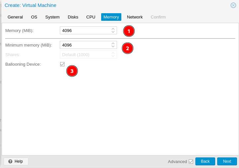Viewport: 239px width, 168px height.
Task: Click the red annotation marker numbered 3
Action: pyautogui.click(x=72, y=71)
